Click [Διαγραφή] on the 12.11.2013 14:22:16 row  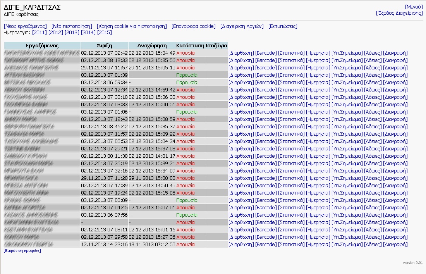[x=395, y=245]
